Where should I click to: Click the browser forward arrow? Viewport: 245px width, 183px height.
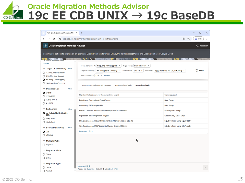point(49,39)
